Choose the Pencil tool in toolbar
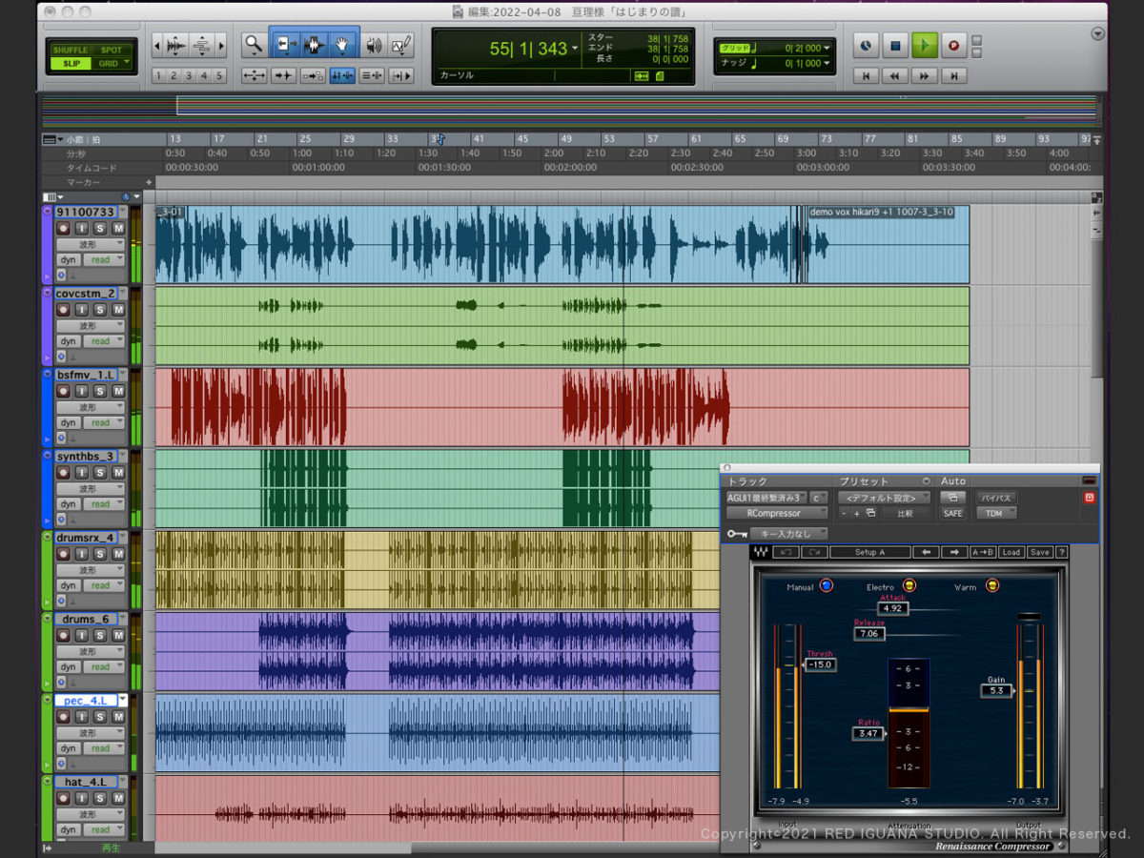 point(401,45)
